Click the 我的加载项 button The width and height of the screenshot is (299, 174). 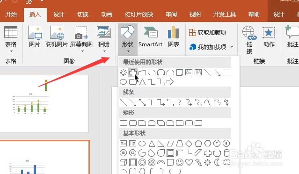[x=208, y=47]
